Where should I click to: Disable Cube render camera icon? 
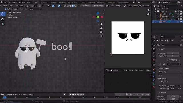[181, 14]
